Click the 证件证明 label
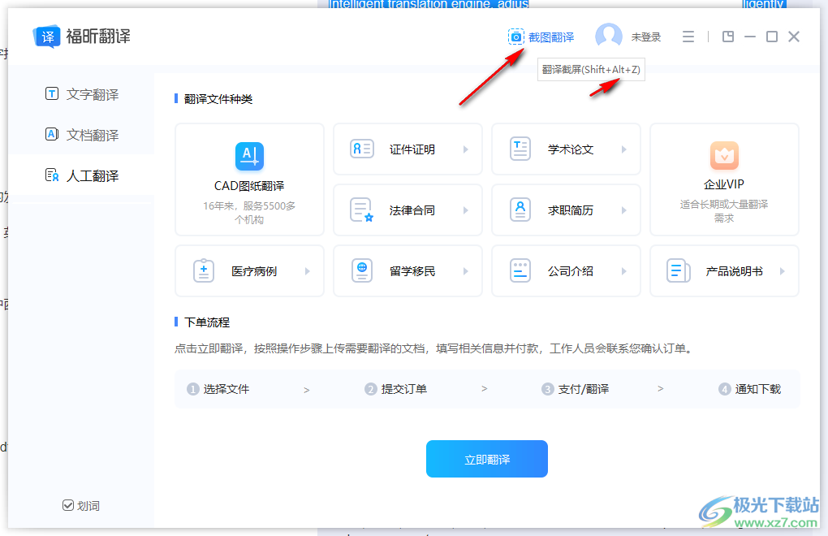Viewport: 828px width, 536px height. 412,149
